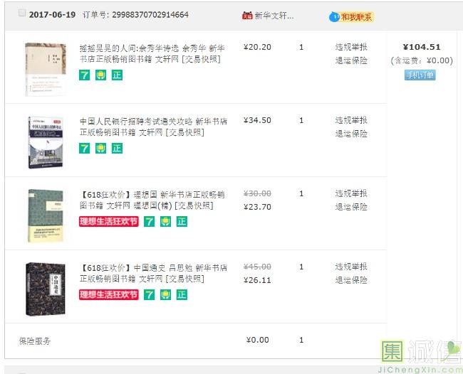Tick the checkbox for the 2017-06-19 order
The image size is (463, 374).
pyautogui.click(x=22, y=14)
